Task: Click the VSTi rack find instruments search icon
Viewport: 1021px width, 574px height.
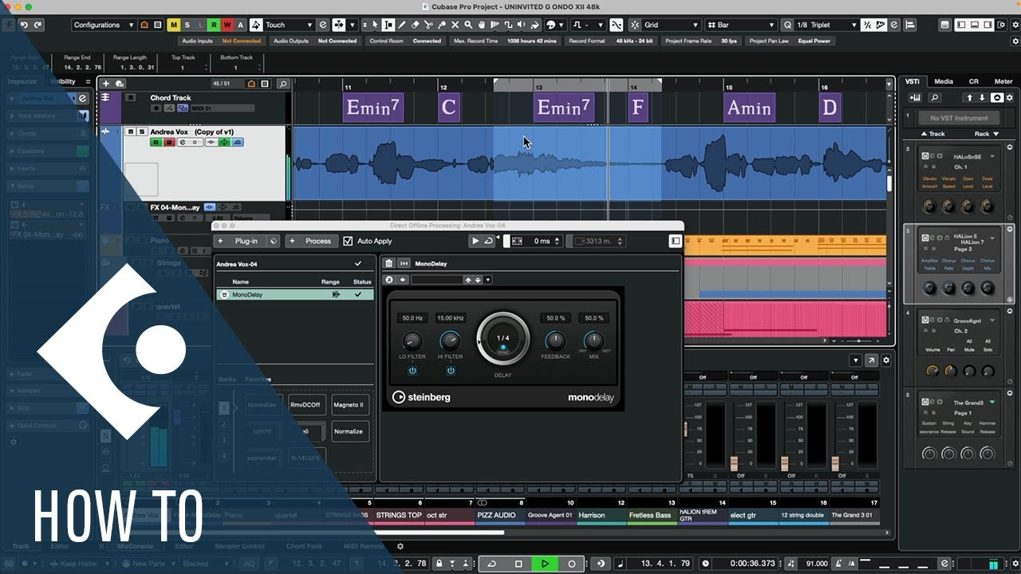Action: (x=934, y=97)
